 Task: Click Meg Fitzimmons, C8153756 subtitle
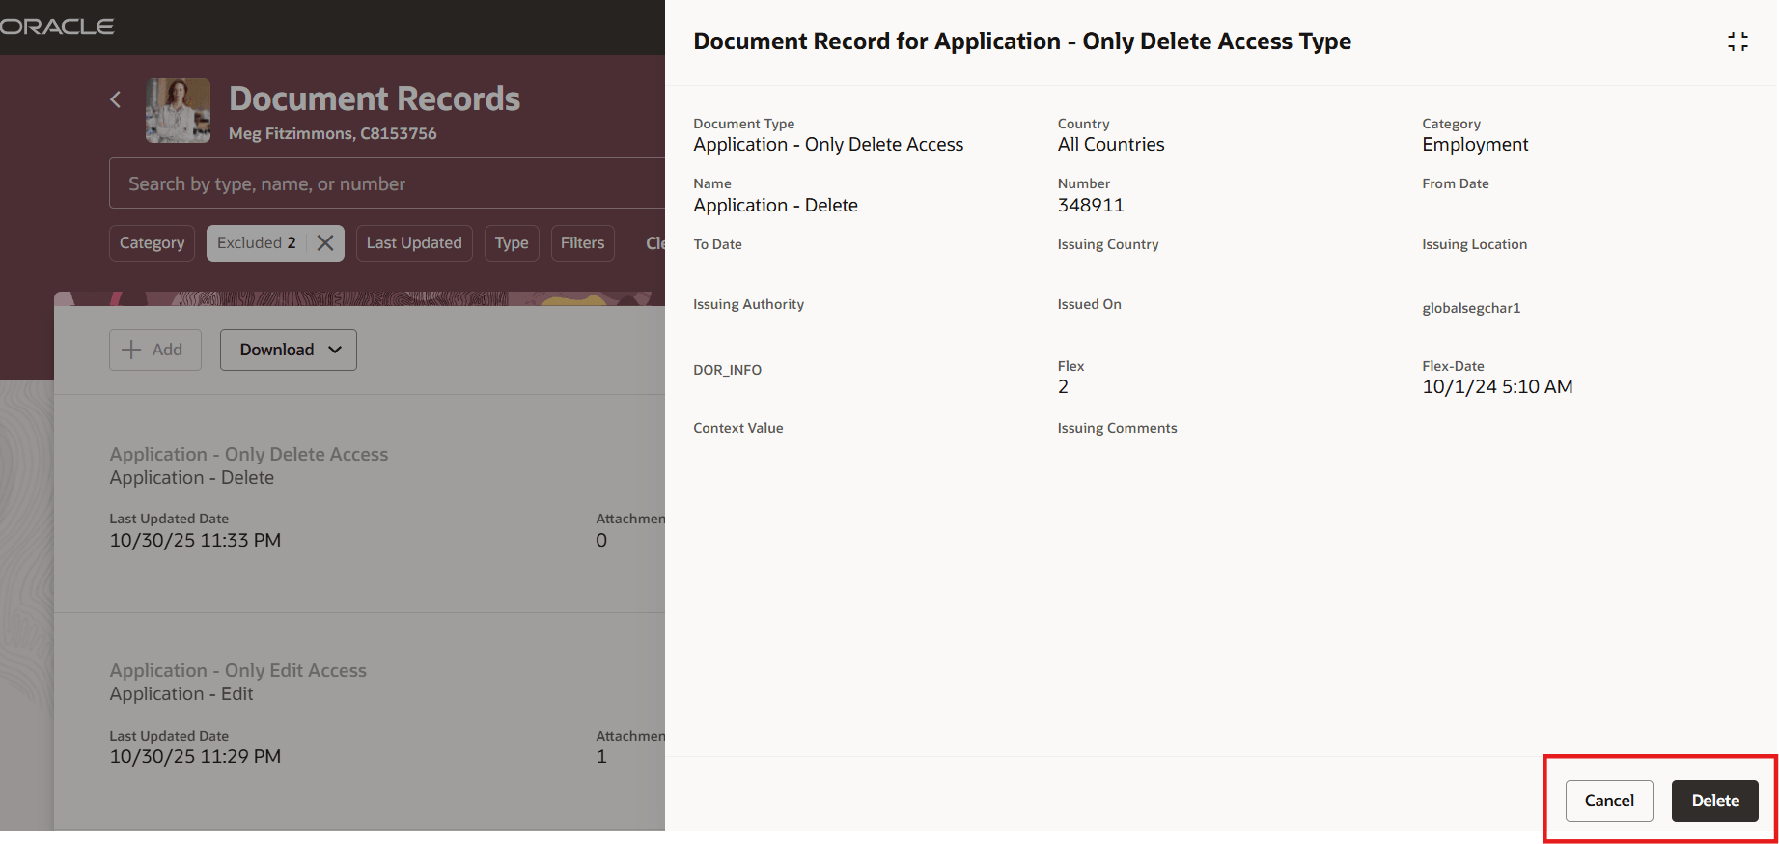[332, 133]
